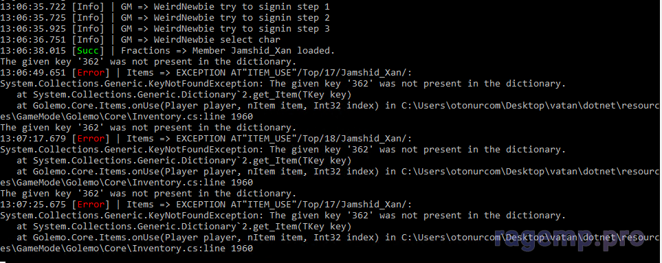
Task: Click the green Succ status tag
Action: (88, 51)
